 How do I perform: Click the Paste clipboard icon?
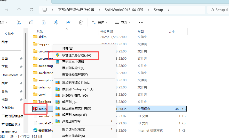click(44, 22)
